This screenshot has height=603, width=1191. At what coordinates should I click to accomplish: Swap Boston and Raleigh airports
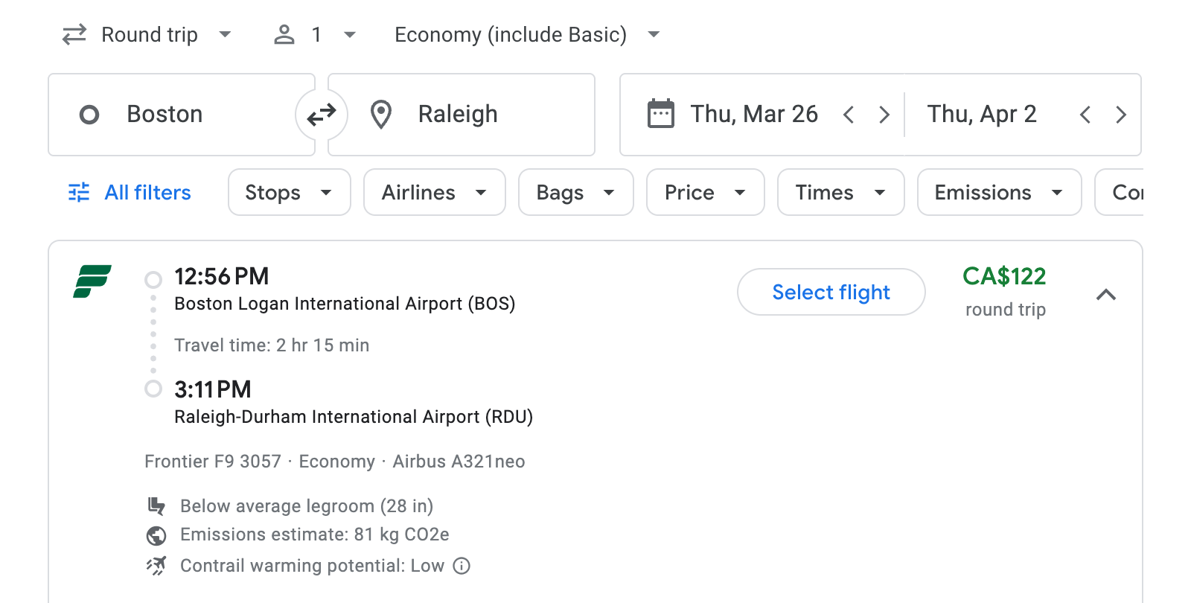[321, 114]
